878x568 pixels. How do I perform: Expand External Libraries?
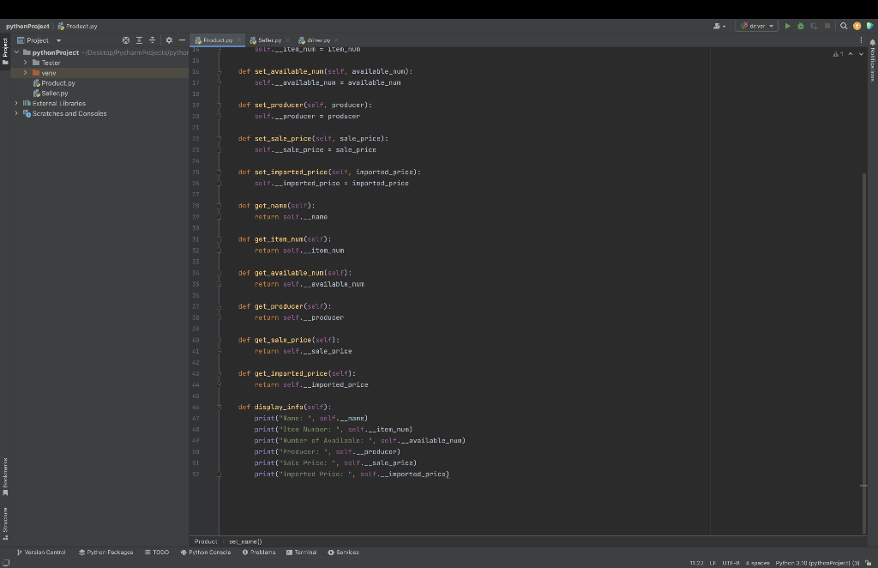point(15,103)
